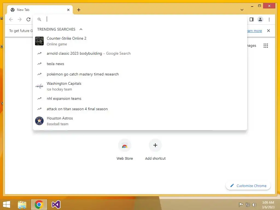Open a new tab with plus
Viewport: 280px width, 210px height.
[79, 10]
